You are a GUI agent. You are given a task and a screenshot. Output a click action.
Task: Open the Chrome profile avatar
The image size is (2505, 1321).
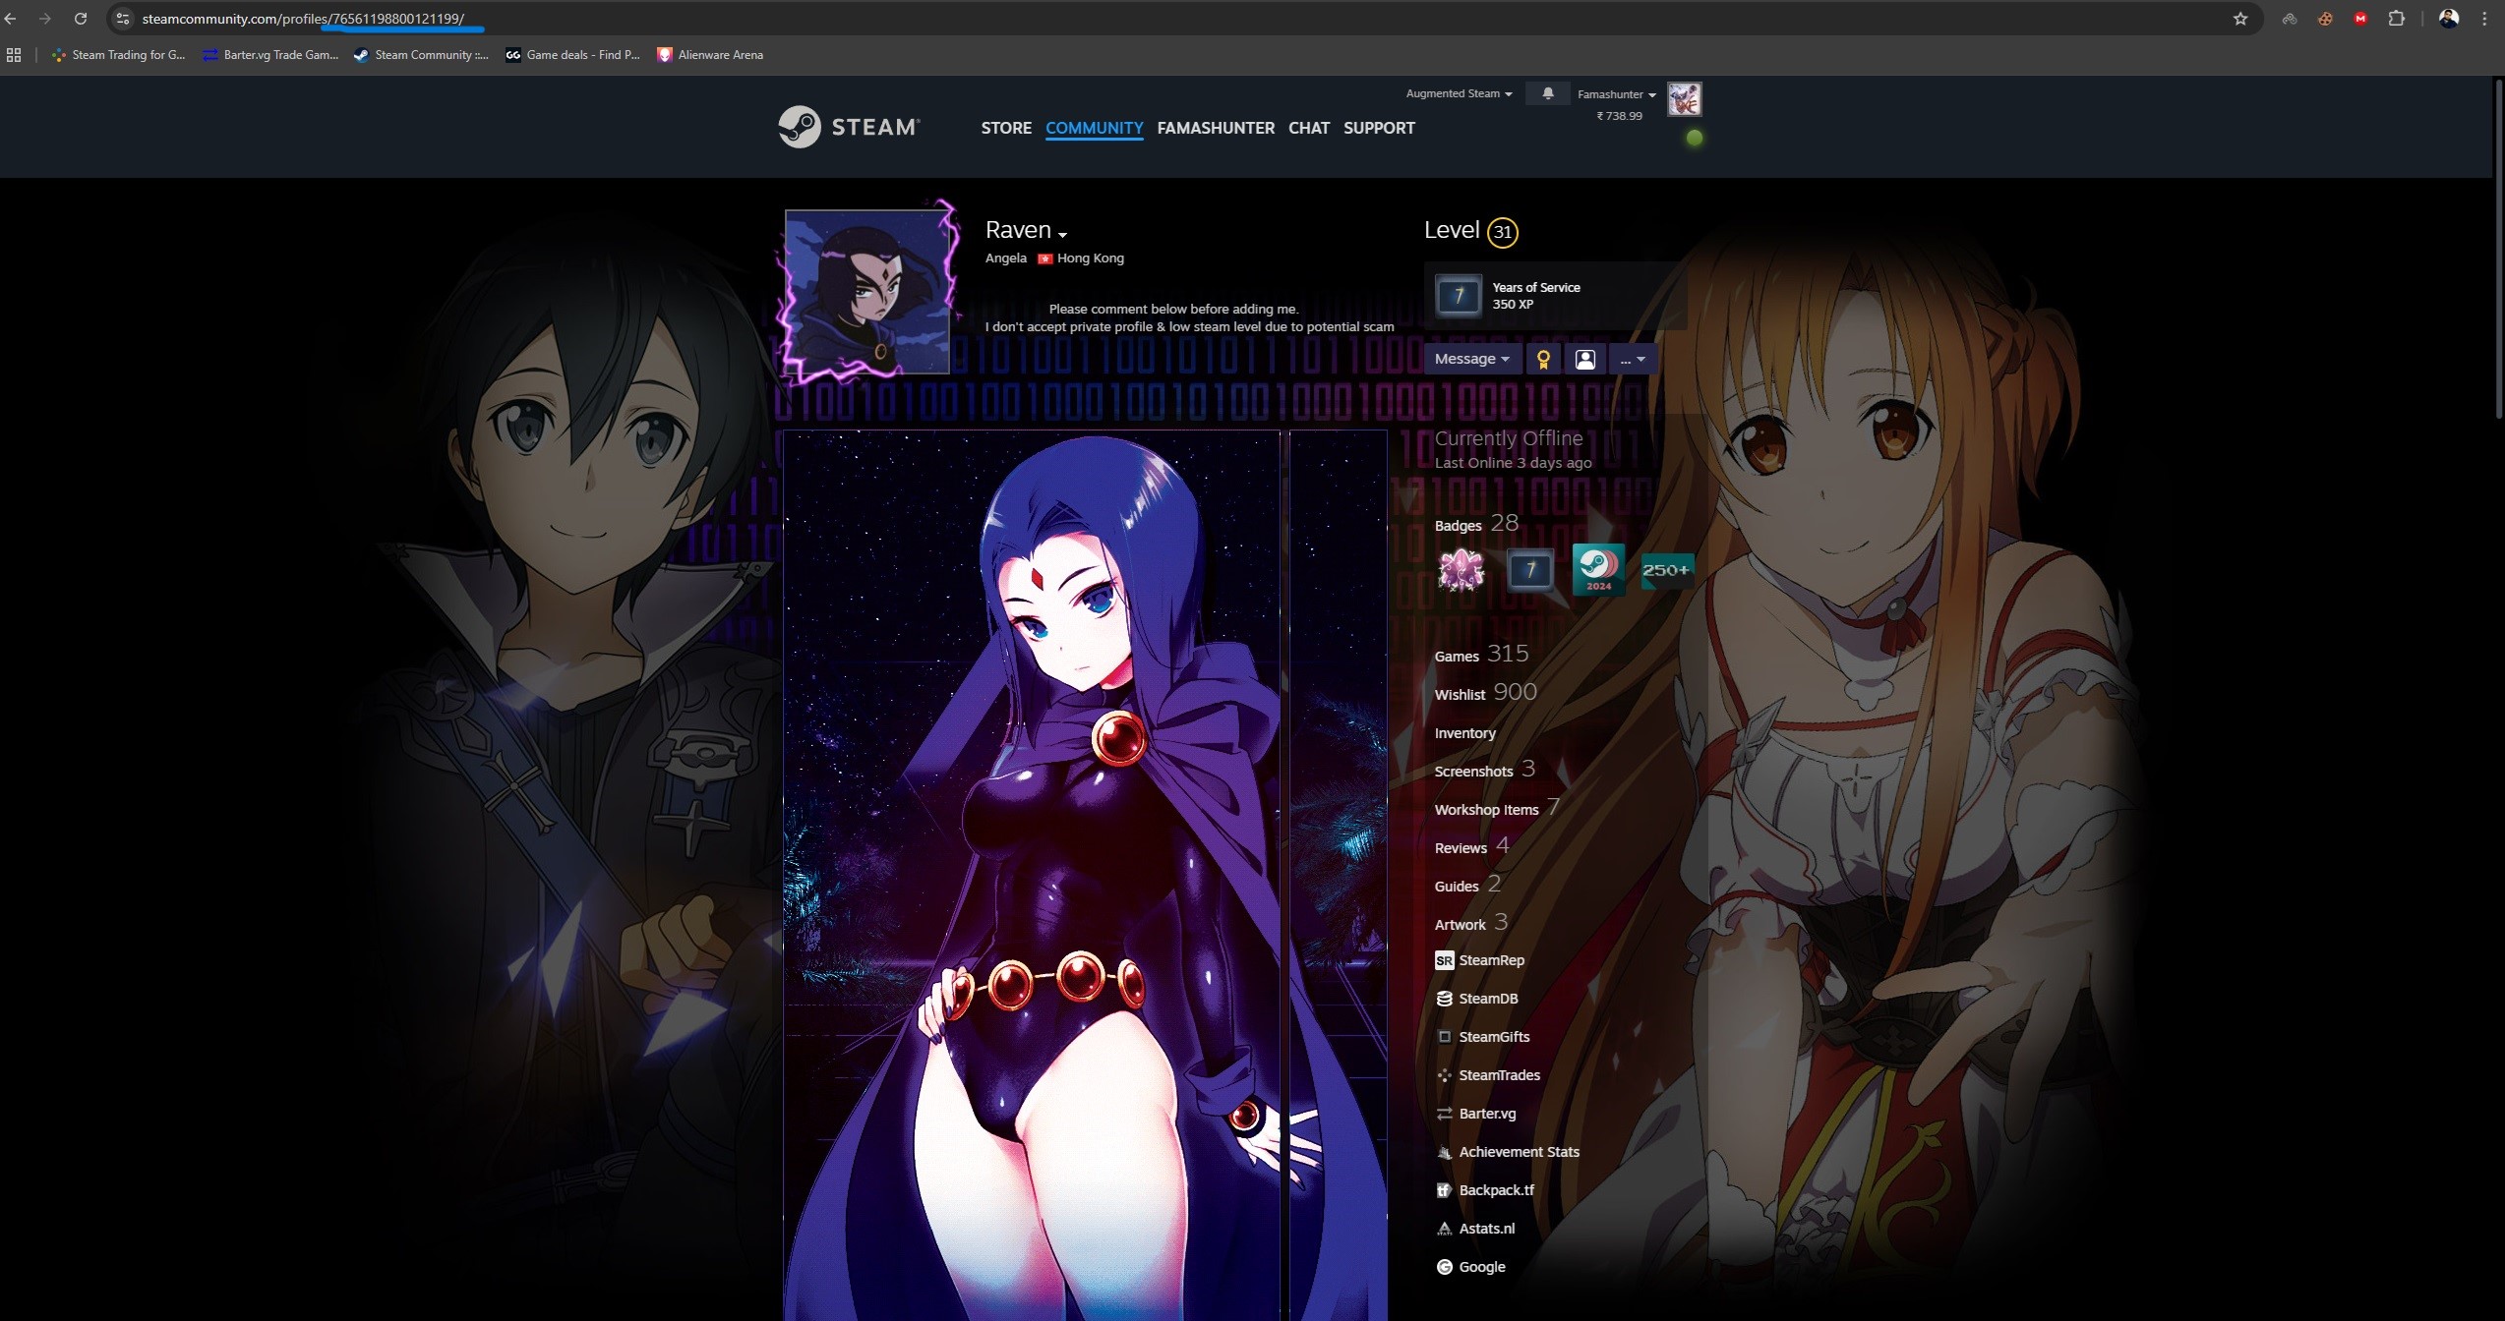[2449, 19]
